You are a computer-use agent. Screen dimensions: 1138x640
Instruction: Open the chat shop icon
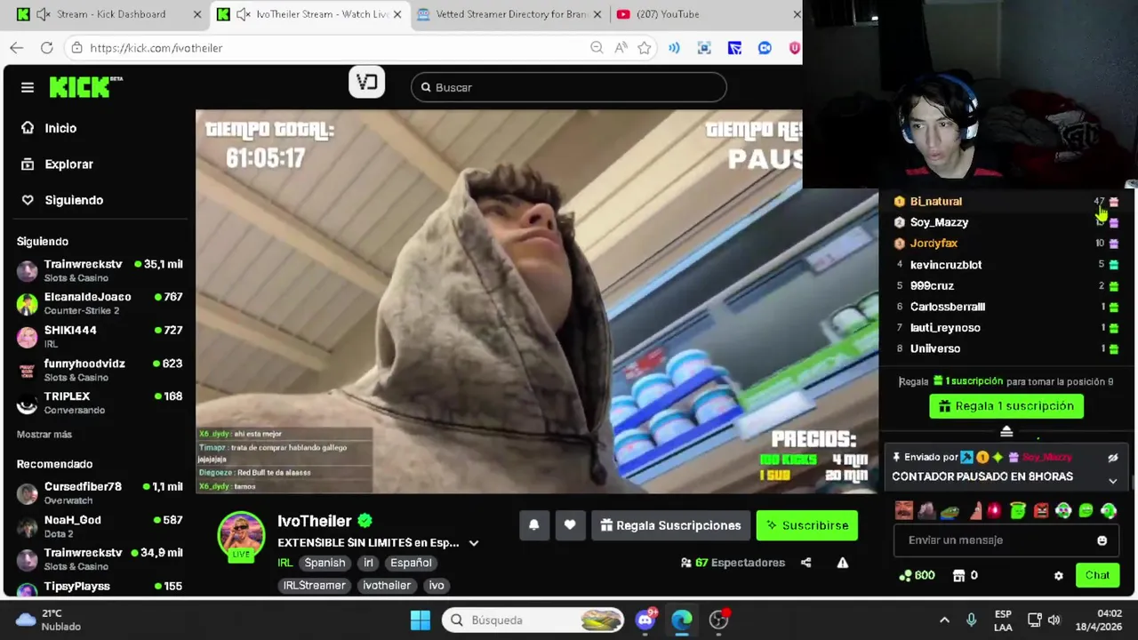(x=958, y=576)
